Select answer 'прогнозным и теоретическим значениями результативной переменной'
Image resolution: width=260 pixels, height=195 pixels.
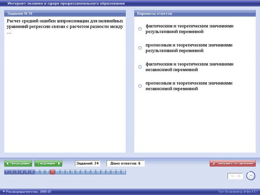point(140,48)
